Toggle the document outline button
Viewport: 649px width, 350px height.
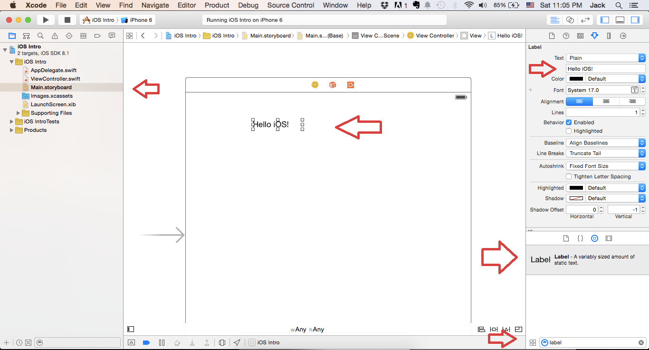point(131,329)
